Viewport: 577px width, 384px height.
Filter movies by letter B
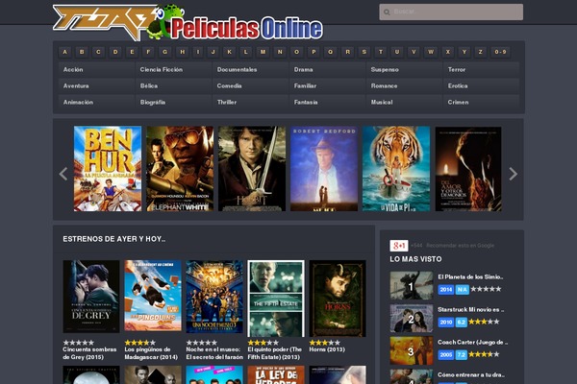(x=82, y=52)
